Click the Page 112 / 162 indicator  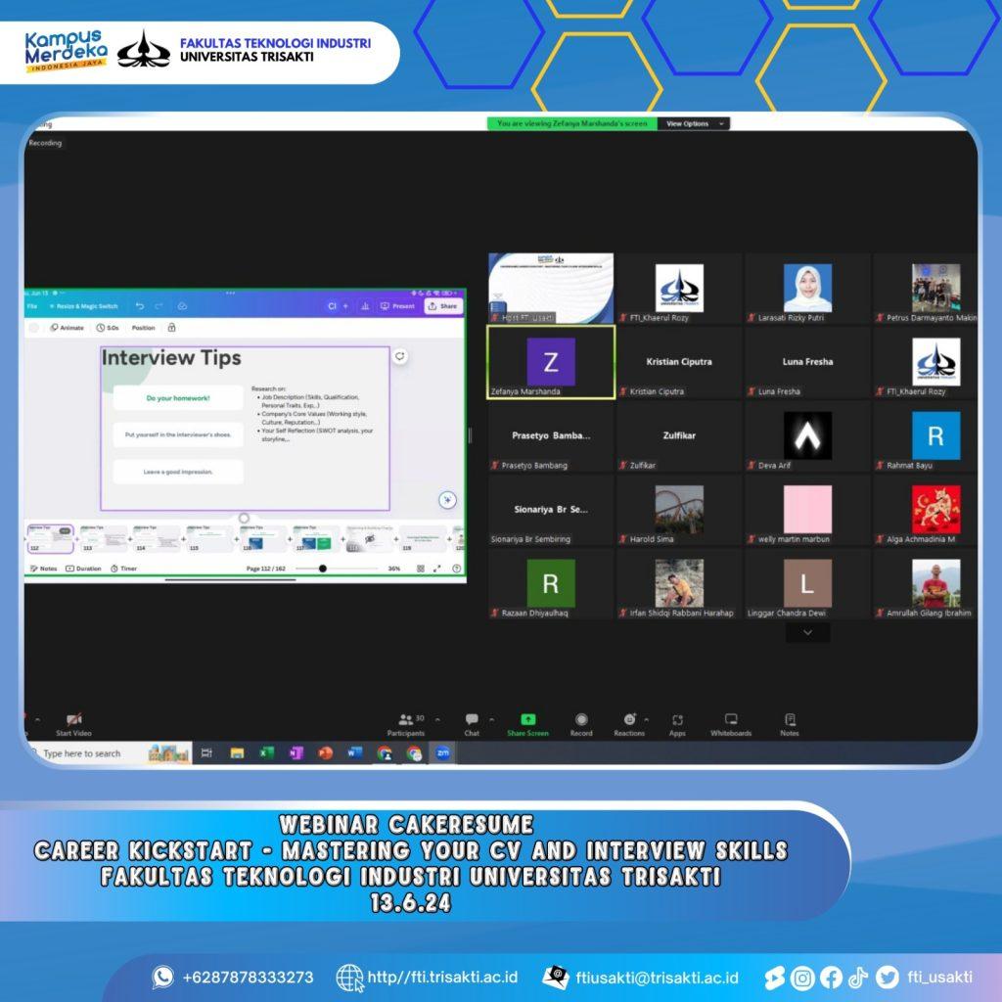pos(266,569)
